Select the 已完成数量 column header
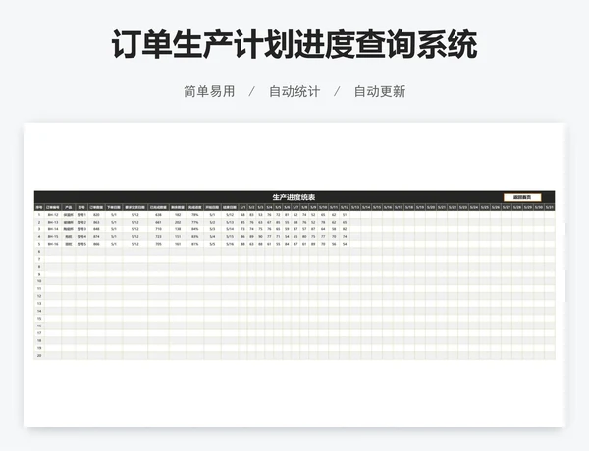The image size is (589, 451). 158,207
